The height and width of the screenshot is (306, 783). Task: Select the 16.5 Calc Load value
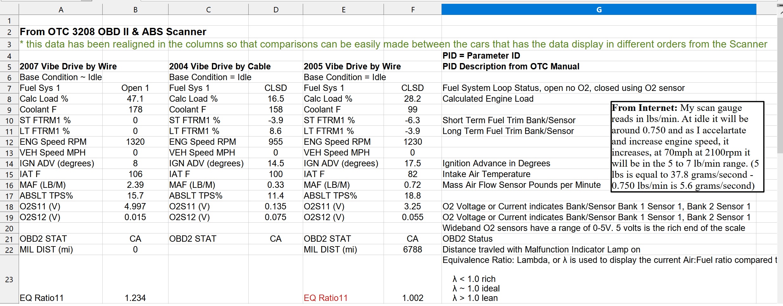pyautogui.click(x=276, y=99)
